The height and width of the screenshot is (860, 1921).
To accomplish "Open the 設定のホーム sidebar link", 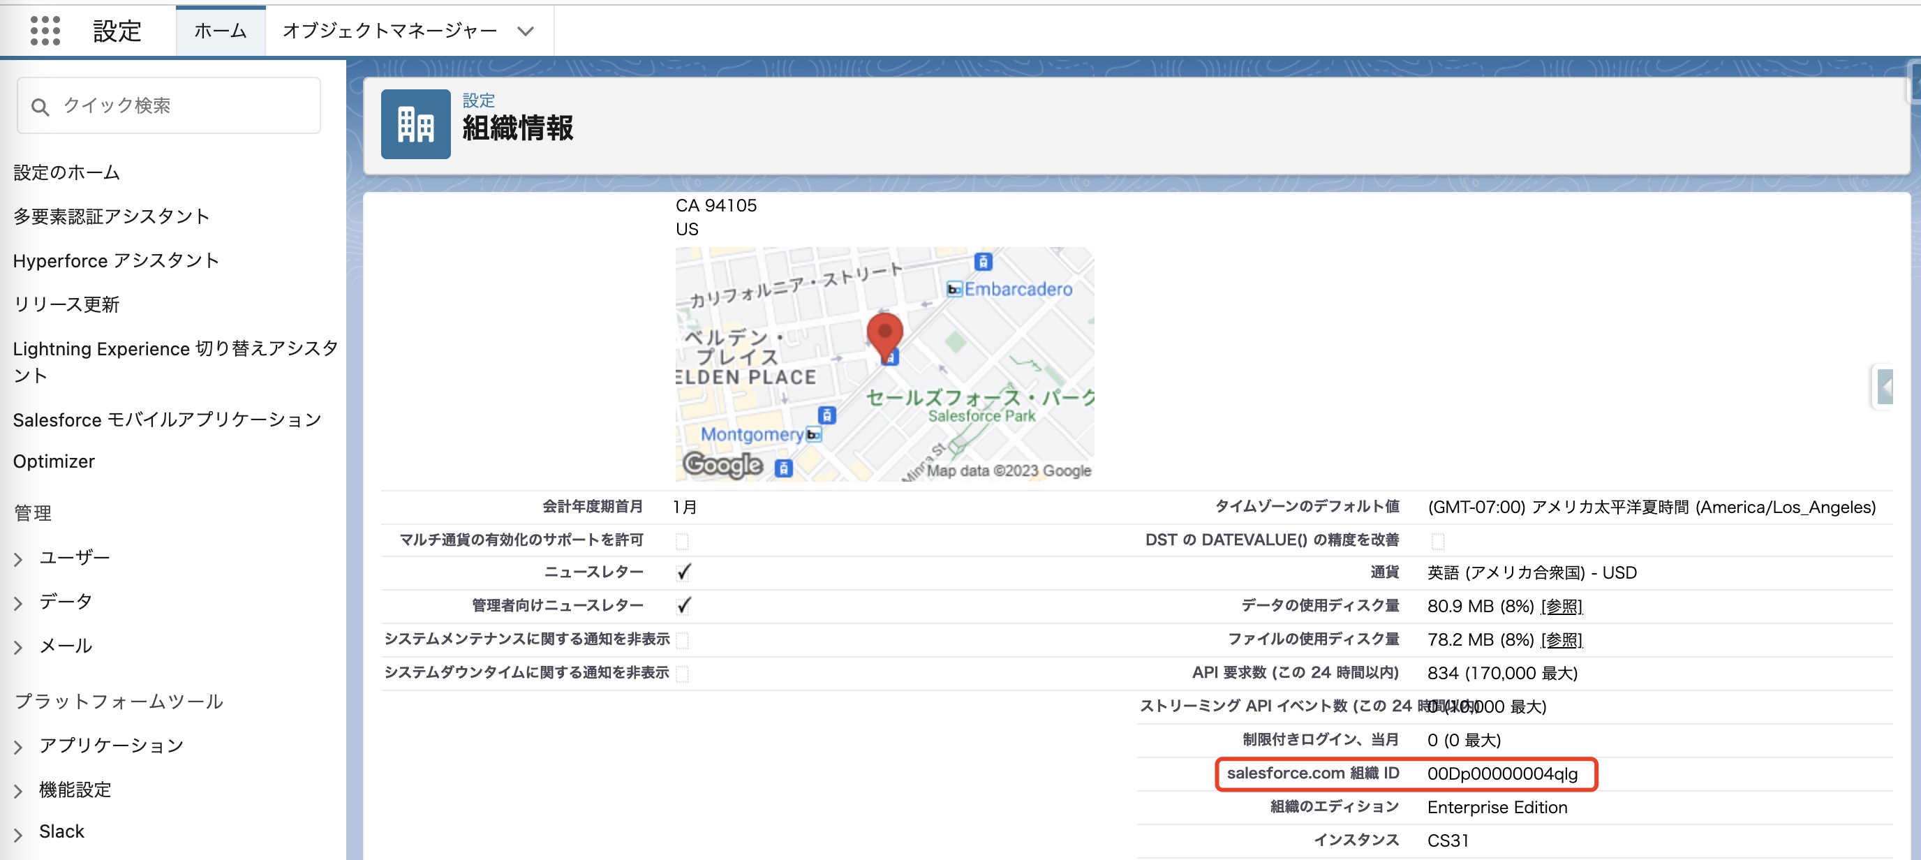I will (x=66, y=172).
